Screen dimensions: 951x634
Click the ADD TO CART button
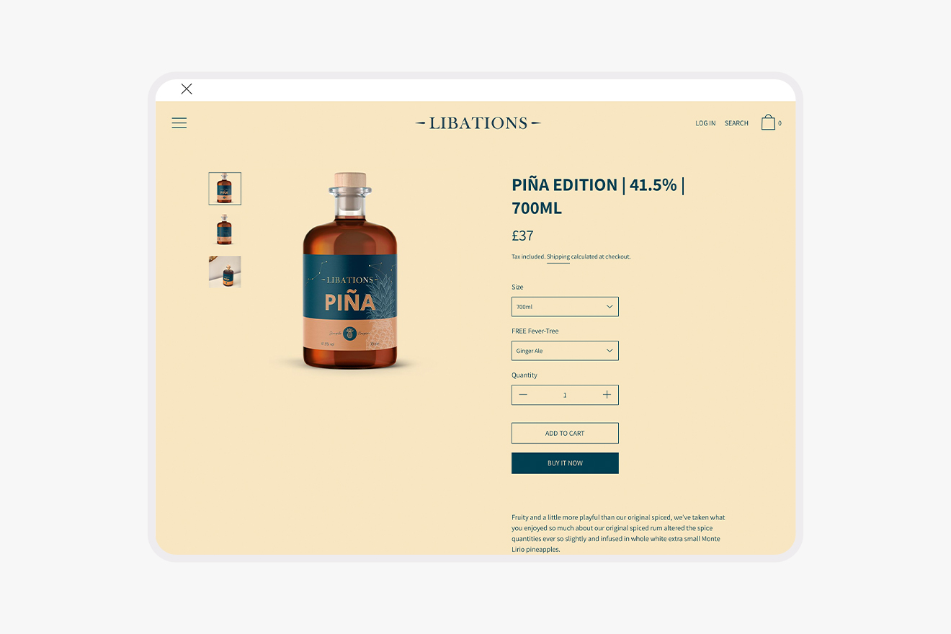pyautogui.click(x=565, y=433)
